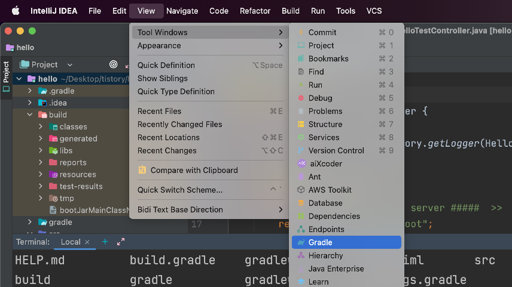Image resolution: width=512 pixels, height=287 pixels.
Task: Open the Project view dropdown
Action: coord(70,65)
